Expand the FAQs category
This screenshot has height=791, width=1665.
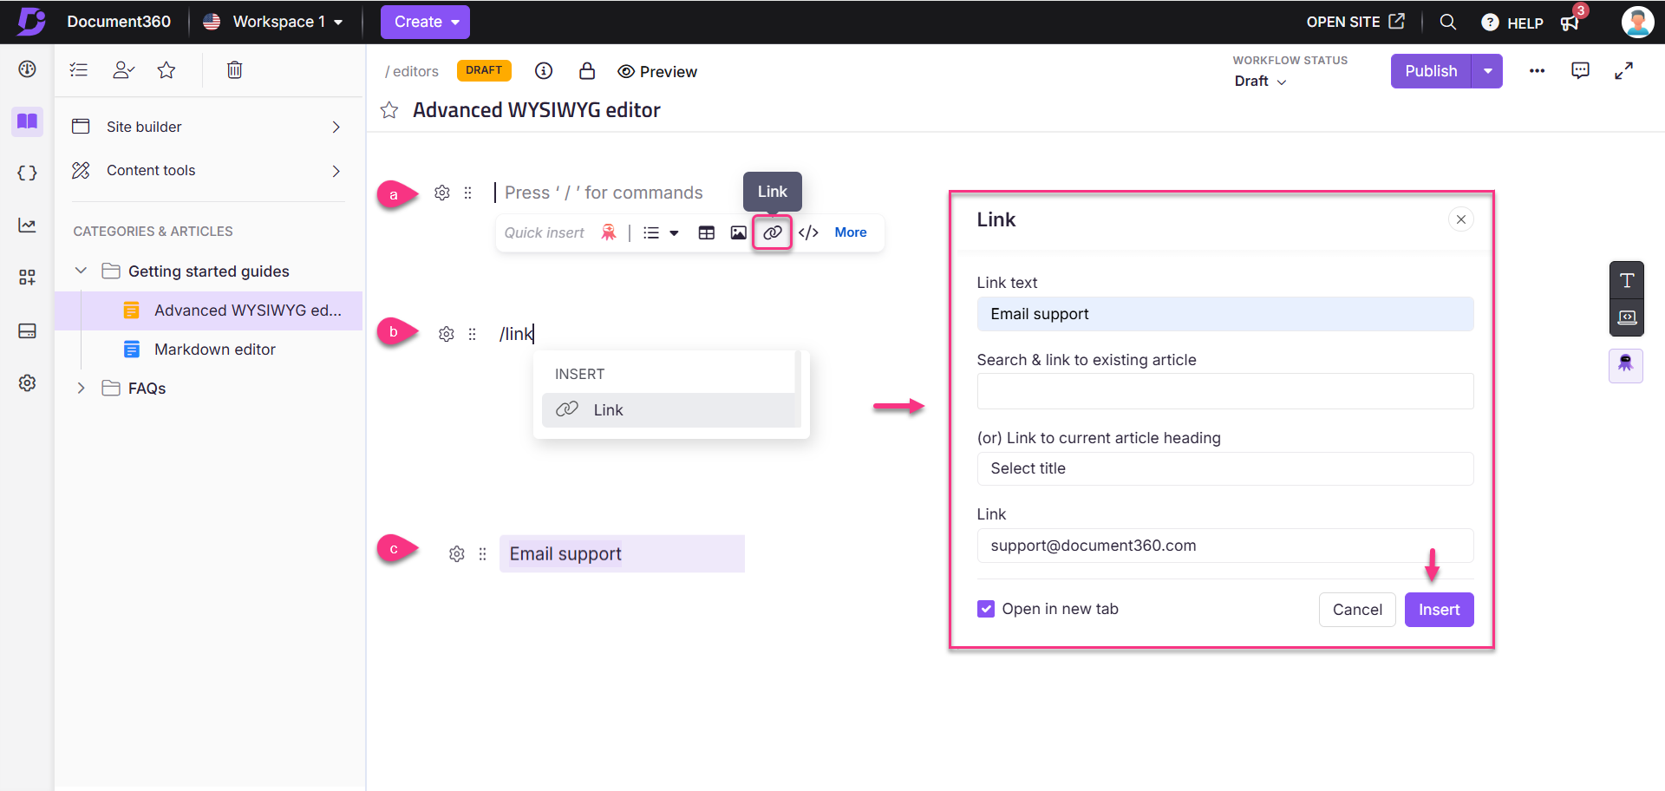[81, 388]
